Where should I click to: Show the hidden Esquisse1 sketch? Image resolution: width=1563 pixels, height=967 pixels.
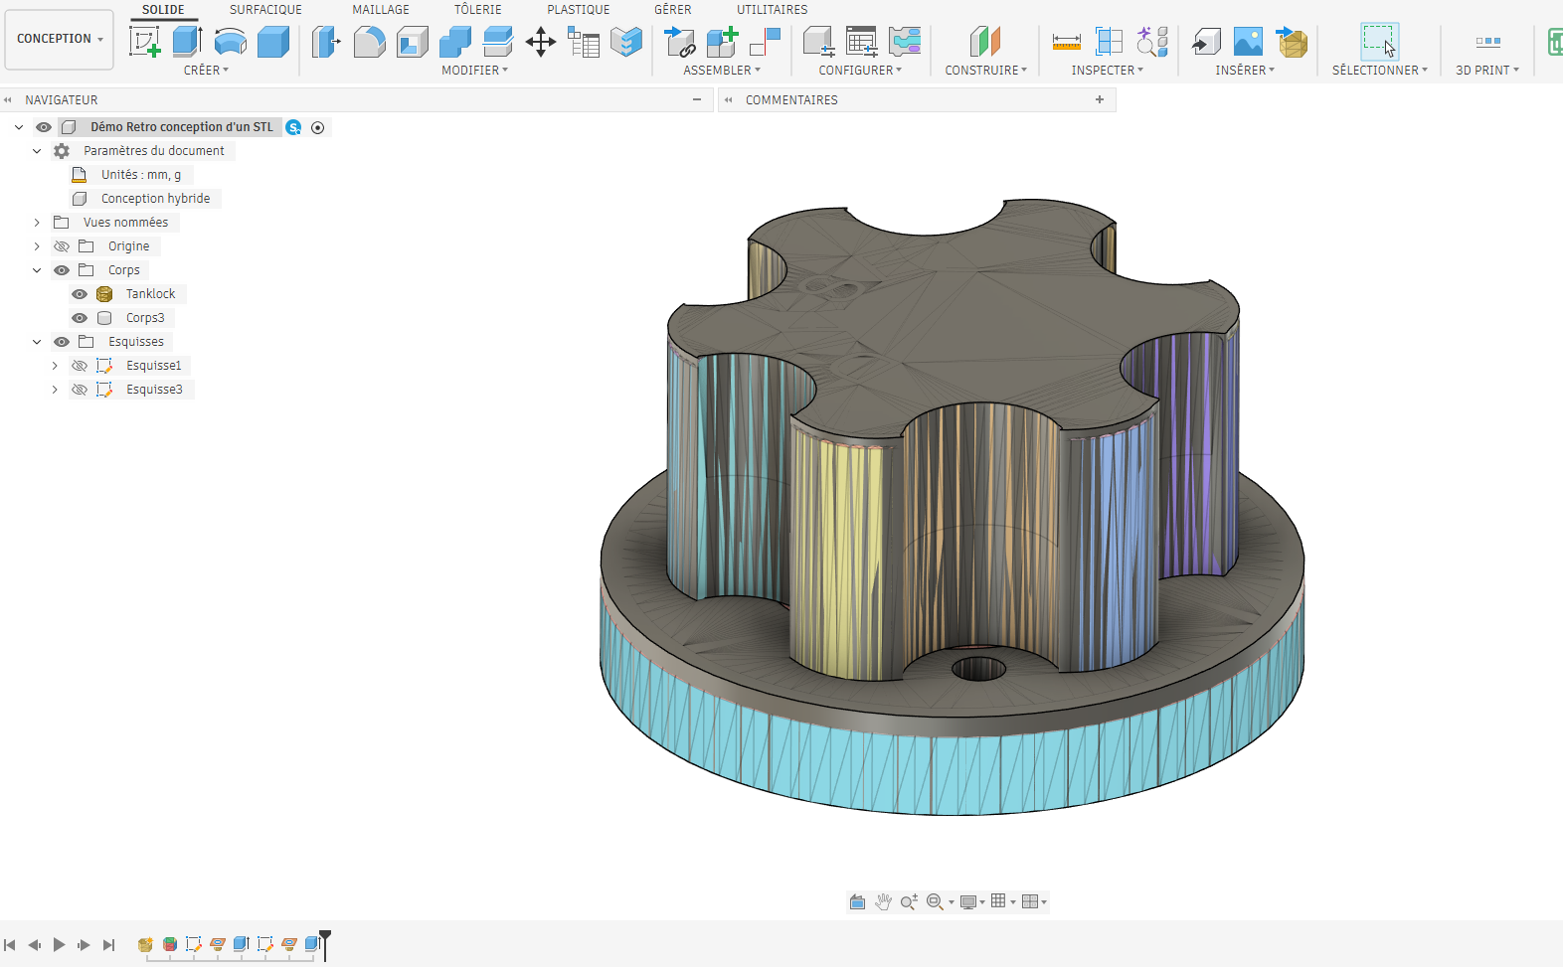[x=80, y=366]
